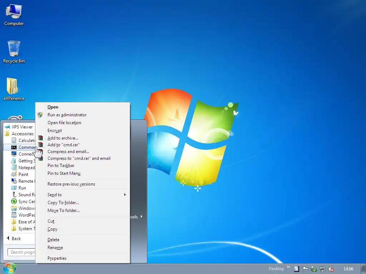Click the Windows Start orb
366x274 pixels.
[x=9, y=268]
